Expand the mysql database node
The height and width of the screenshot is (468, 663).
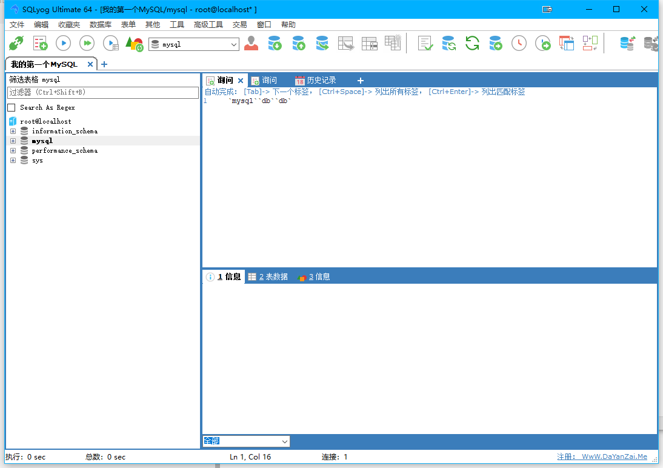(13, 141)
